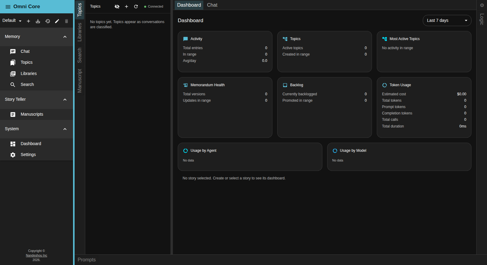Open Dashboard in the sidebar menu
487x265 pixels.
pyautogui.click(x=37, y=144)
